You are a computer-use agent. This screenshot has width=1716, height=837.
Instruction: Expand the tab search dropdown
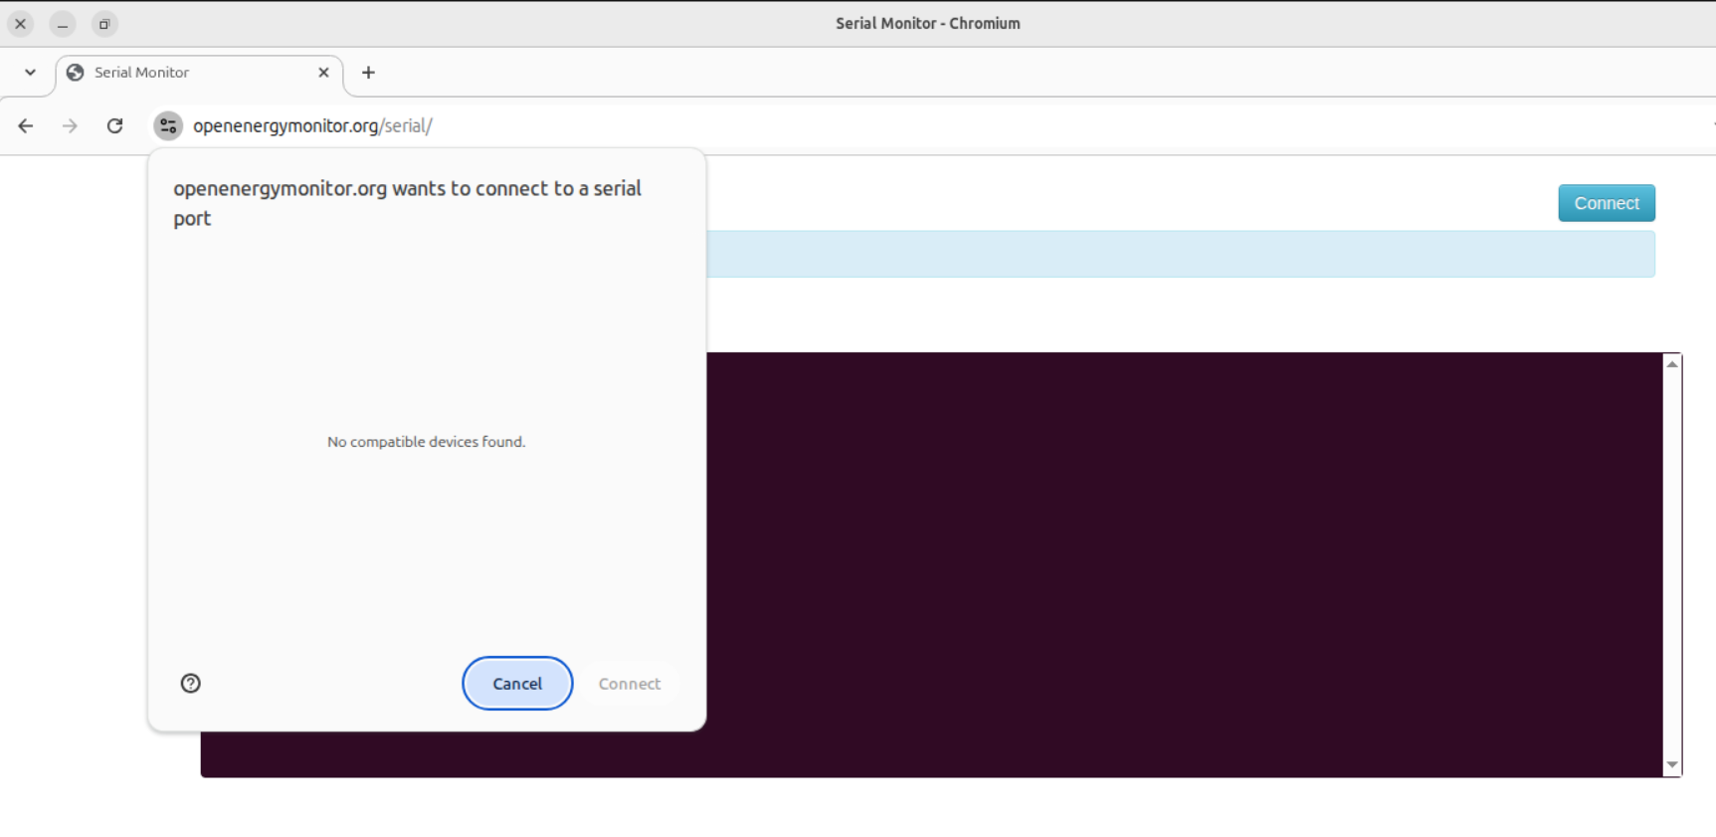click(x=30, y=73)
